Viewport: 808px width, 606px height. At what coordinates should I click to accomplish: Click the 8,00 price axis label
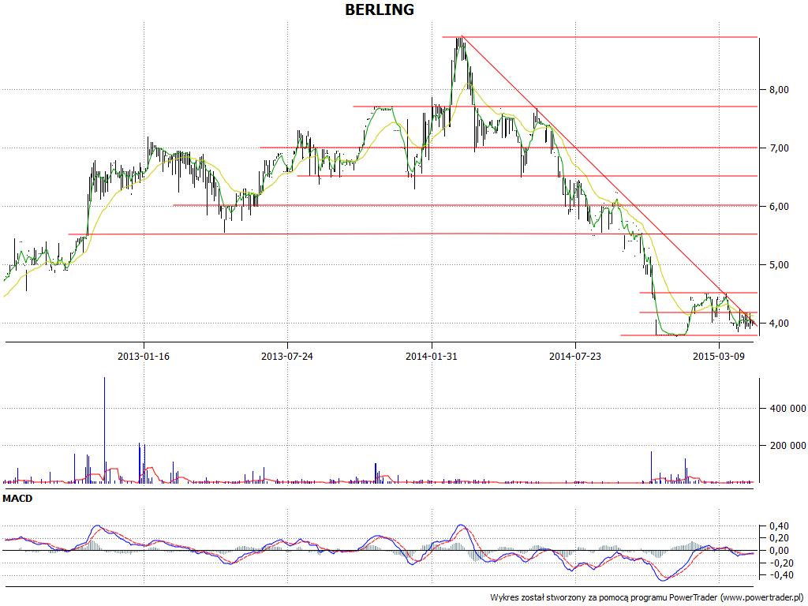point(779,90)
